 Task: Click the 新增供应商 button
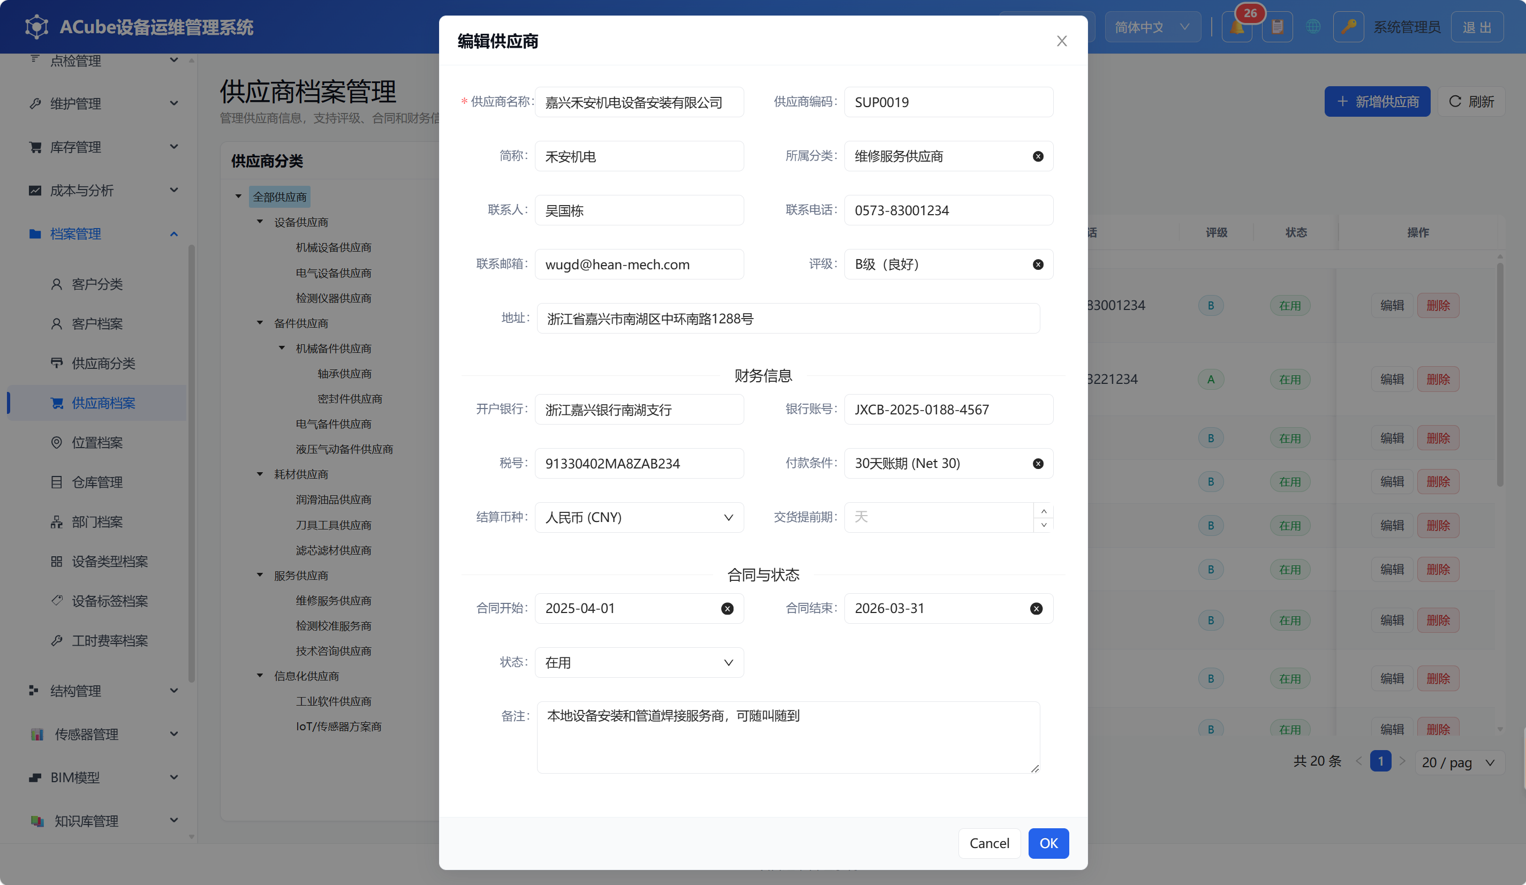pyautogui.click(x=1377, y=102)
